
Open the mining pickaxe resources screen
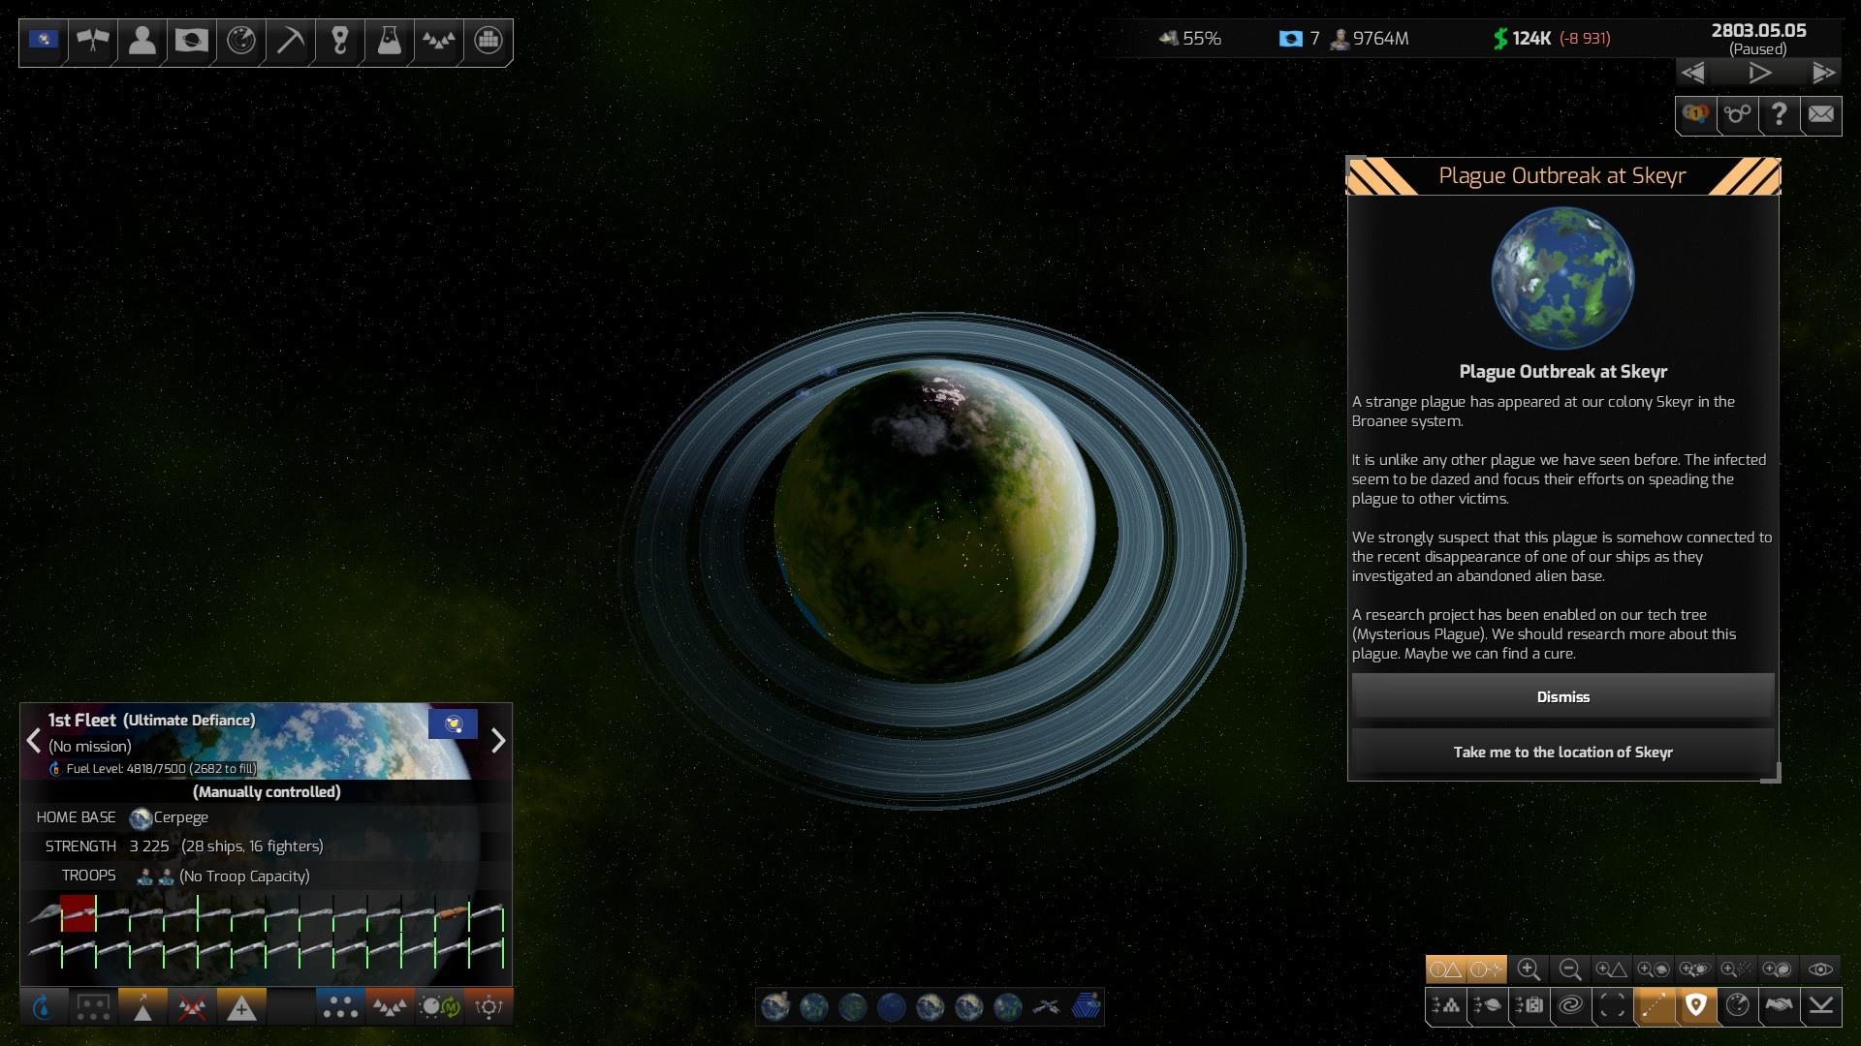point(290,41)
